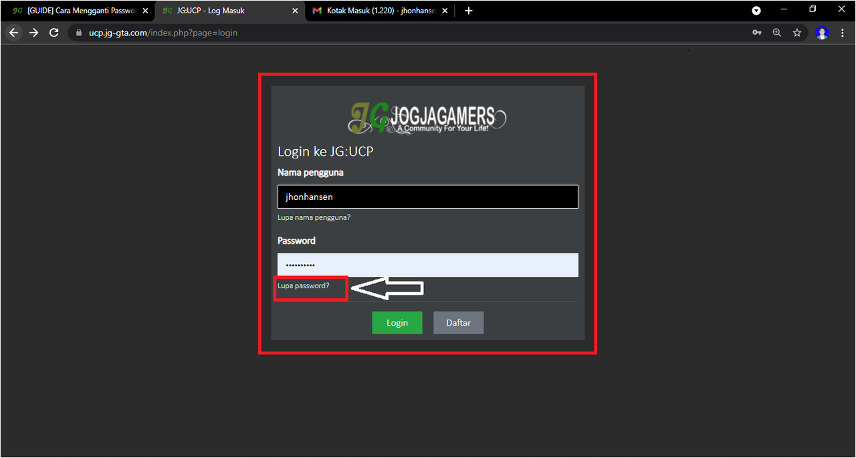Image resolution: width=856 pixels, height=458 pixels.
Task: Switch to the Kotak Masuk Gmail tab
Action: pos(381,11)
